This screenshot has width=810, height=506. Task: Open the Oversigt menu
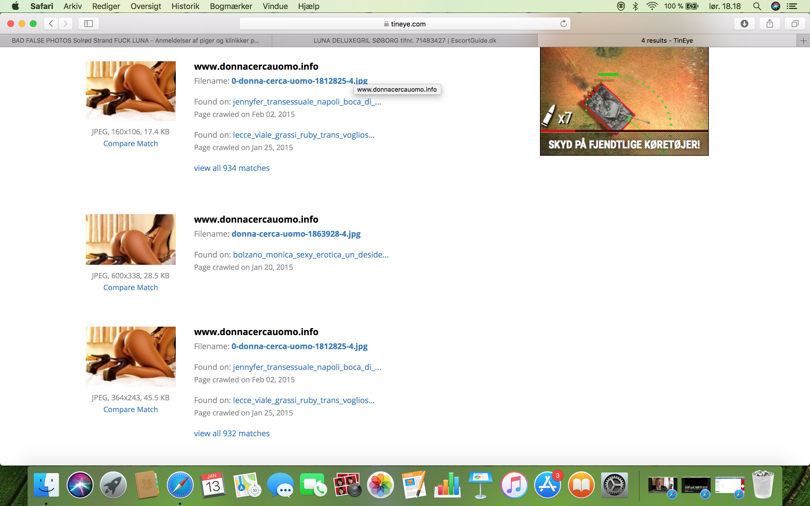click(x=146, y=6)
